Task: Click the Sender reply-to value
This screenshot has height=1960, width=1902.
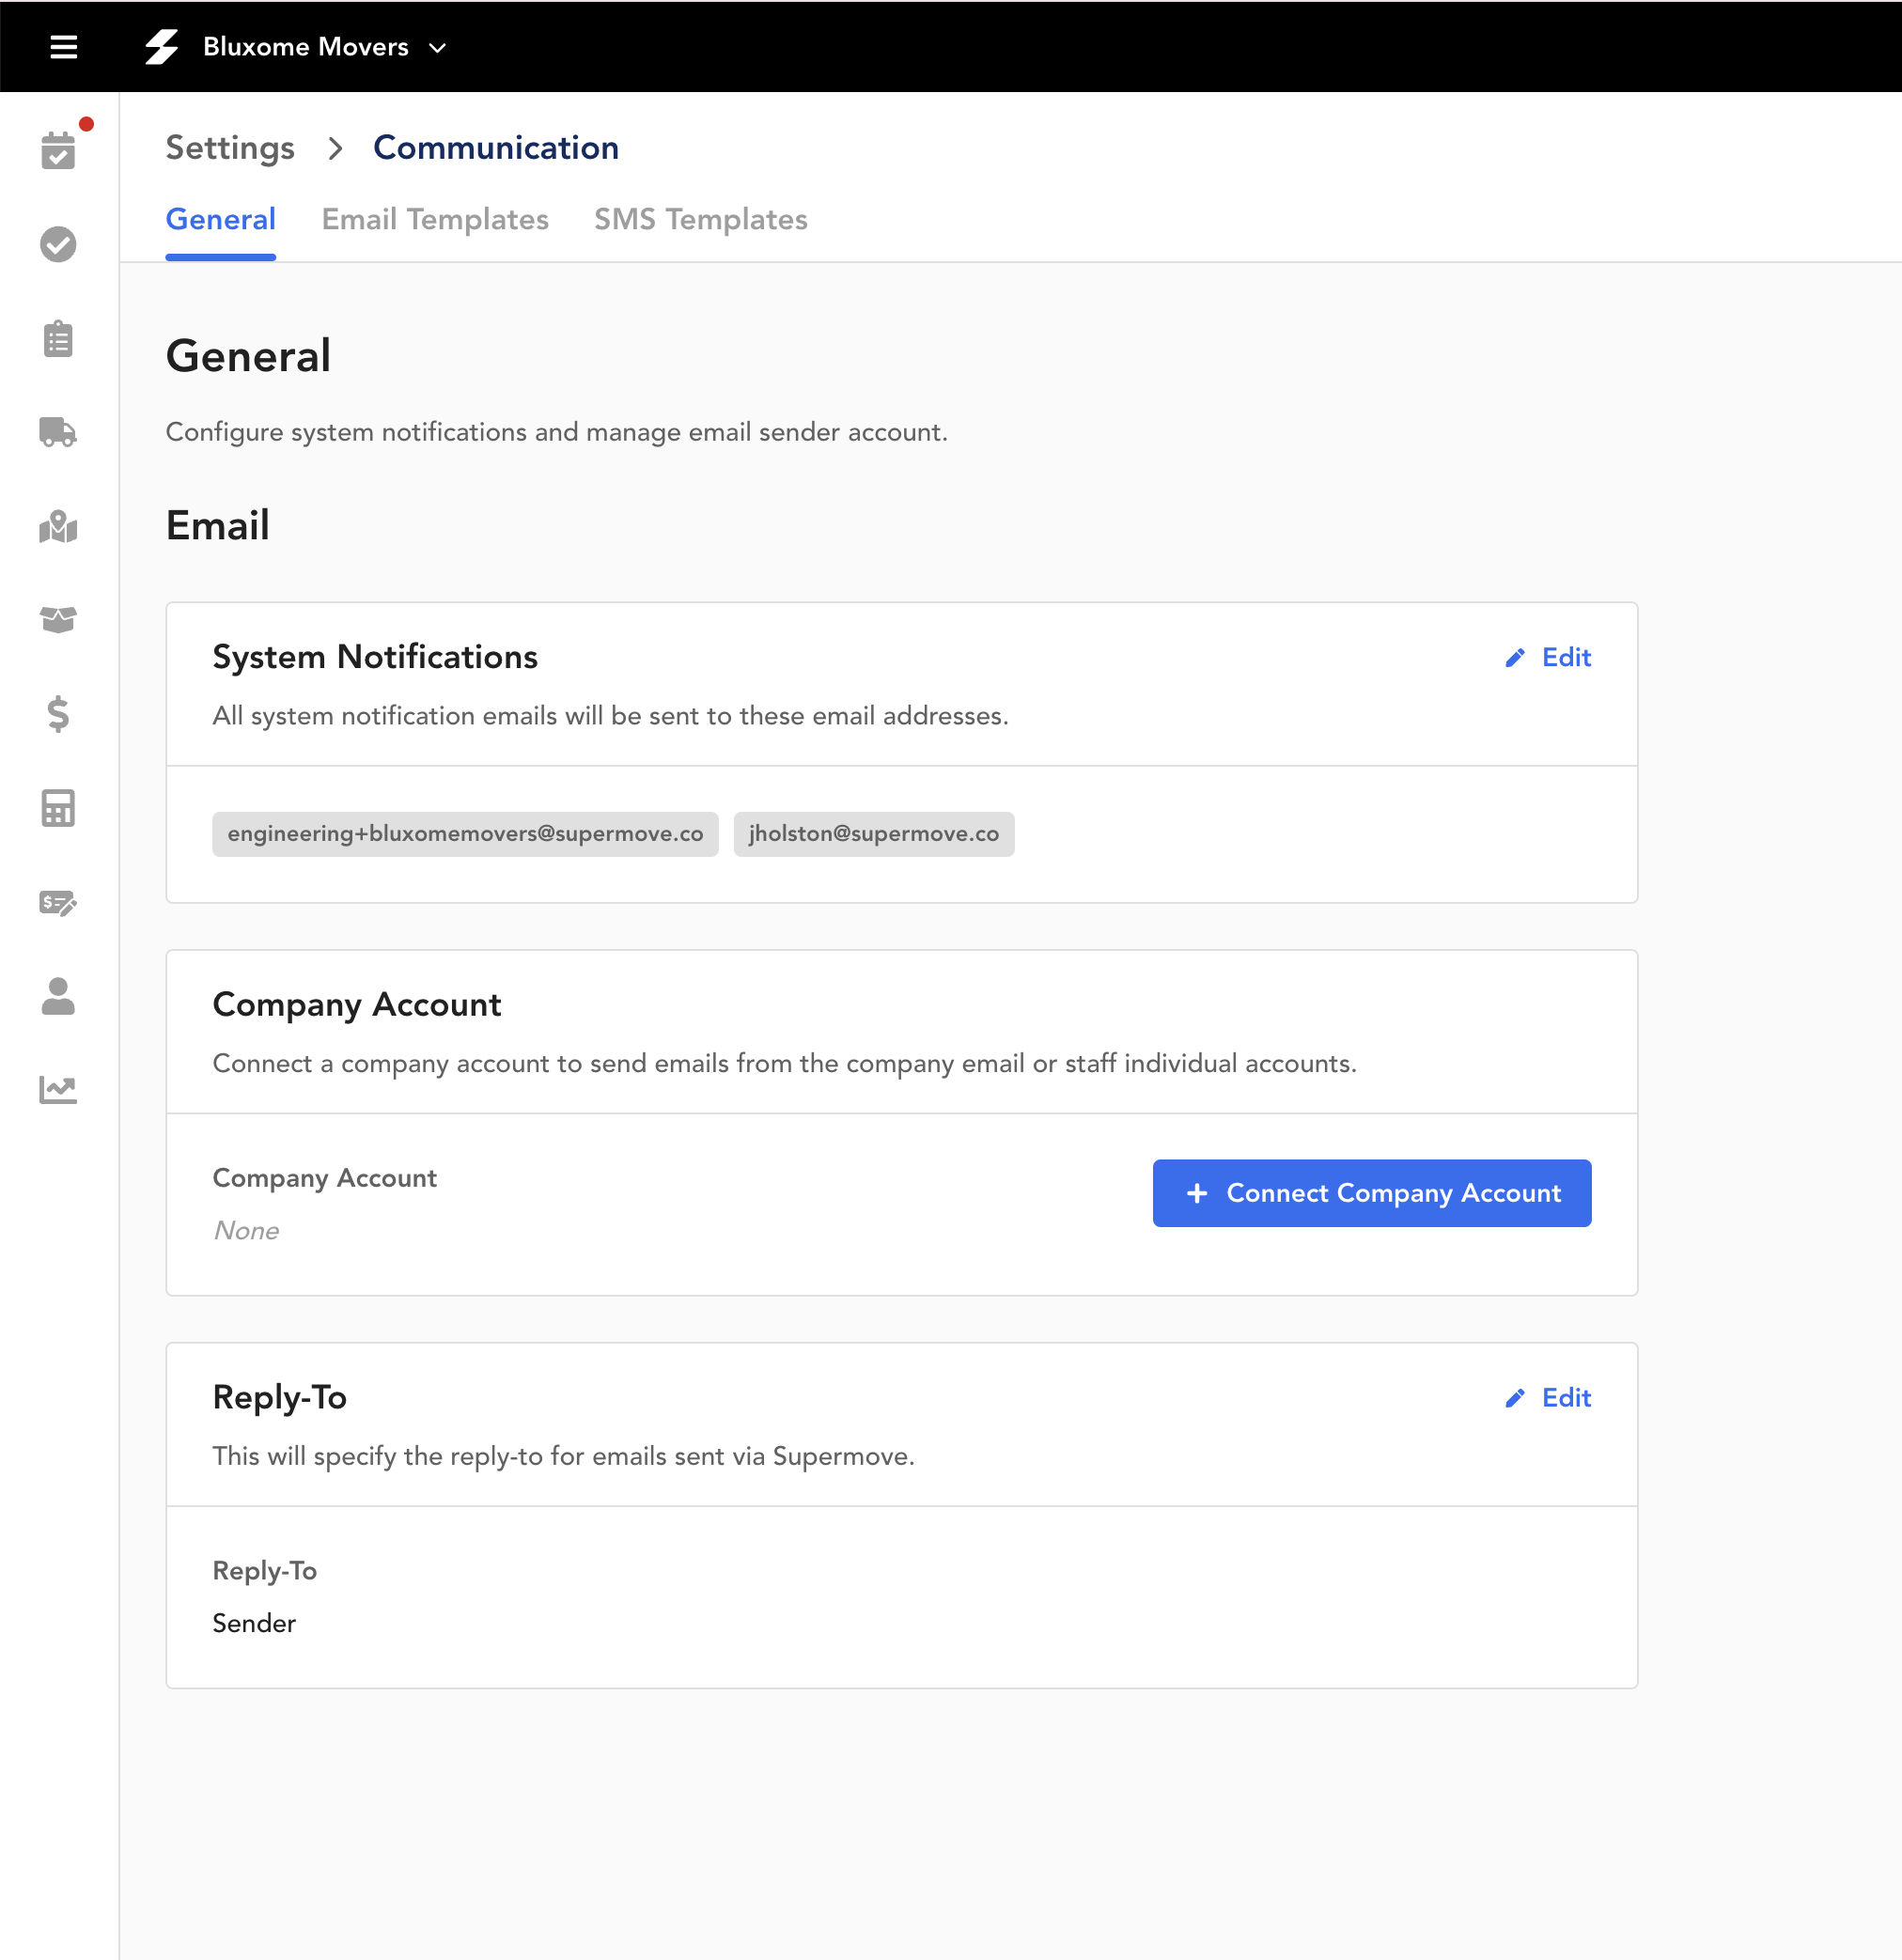Action: (254, 1623)
